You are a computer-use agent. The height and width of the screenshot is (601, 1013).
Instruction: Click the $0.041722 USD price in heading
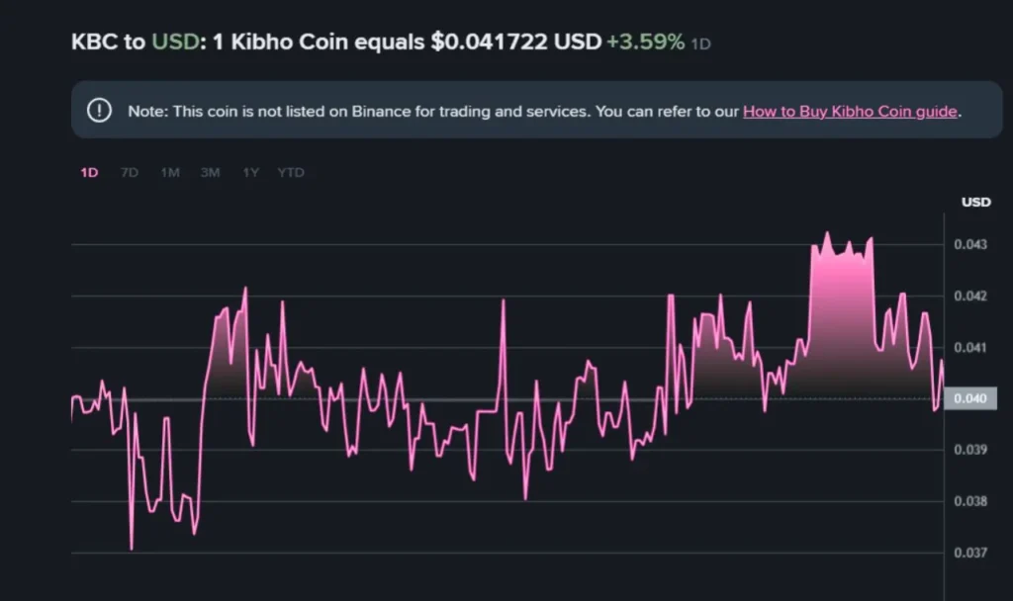tap(515, 43)
